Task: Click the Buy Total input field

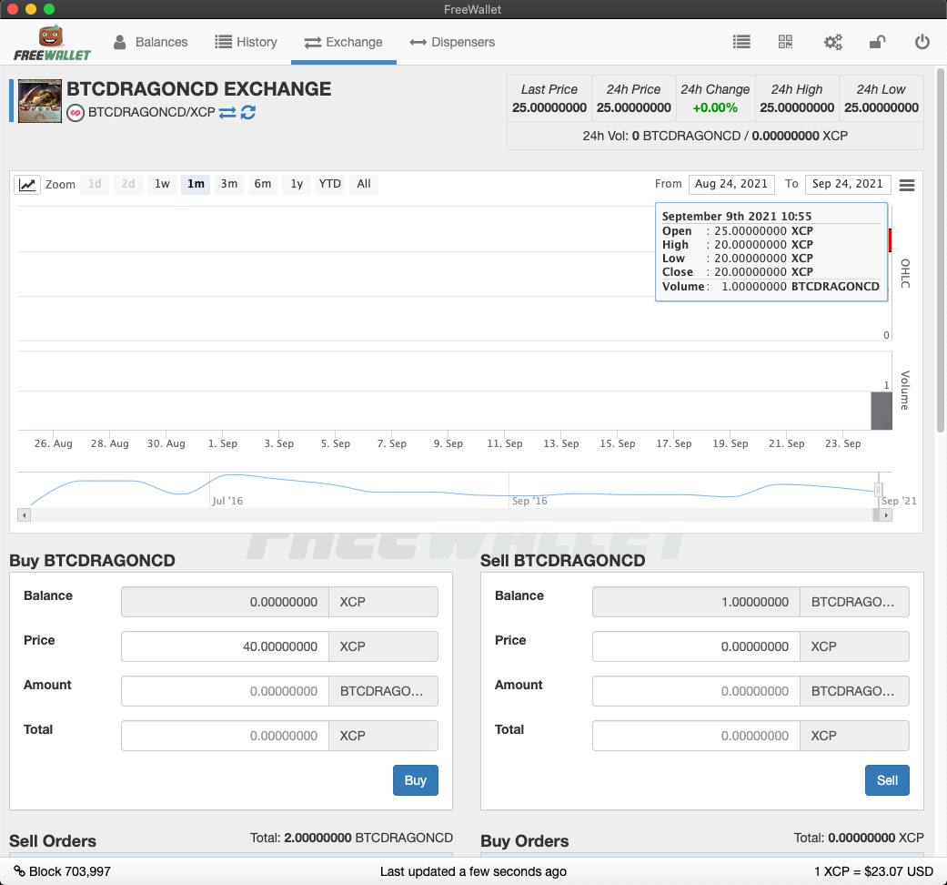Action: [x=225, y=736]
